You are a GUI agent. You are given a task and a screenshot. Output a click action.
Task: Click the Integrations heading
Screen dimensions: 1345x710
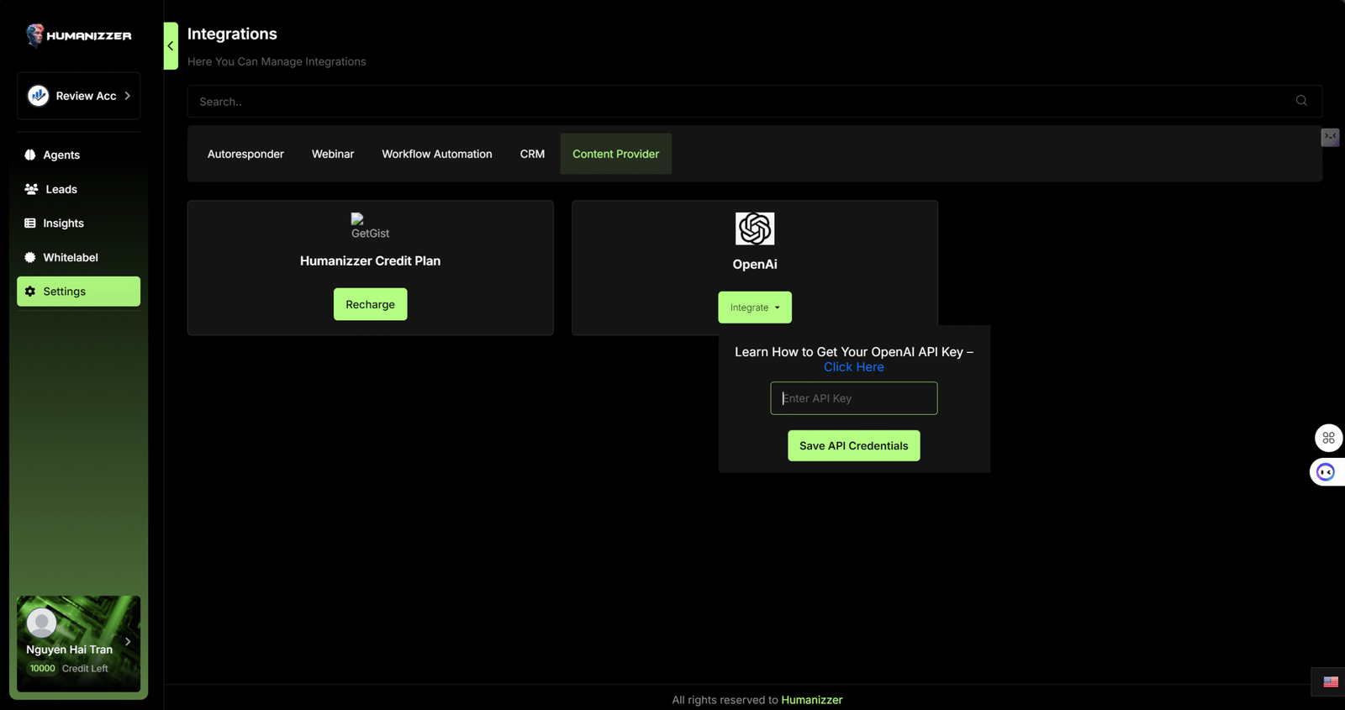232,34
